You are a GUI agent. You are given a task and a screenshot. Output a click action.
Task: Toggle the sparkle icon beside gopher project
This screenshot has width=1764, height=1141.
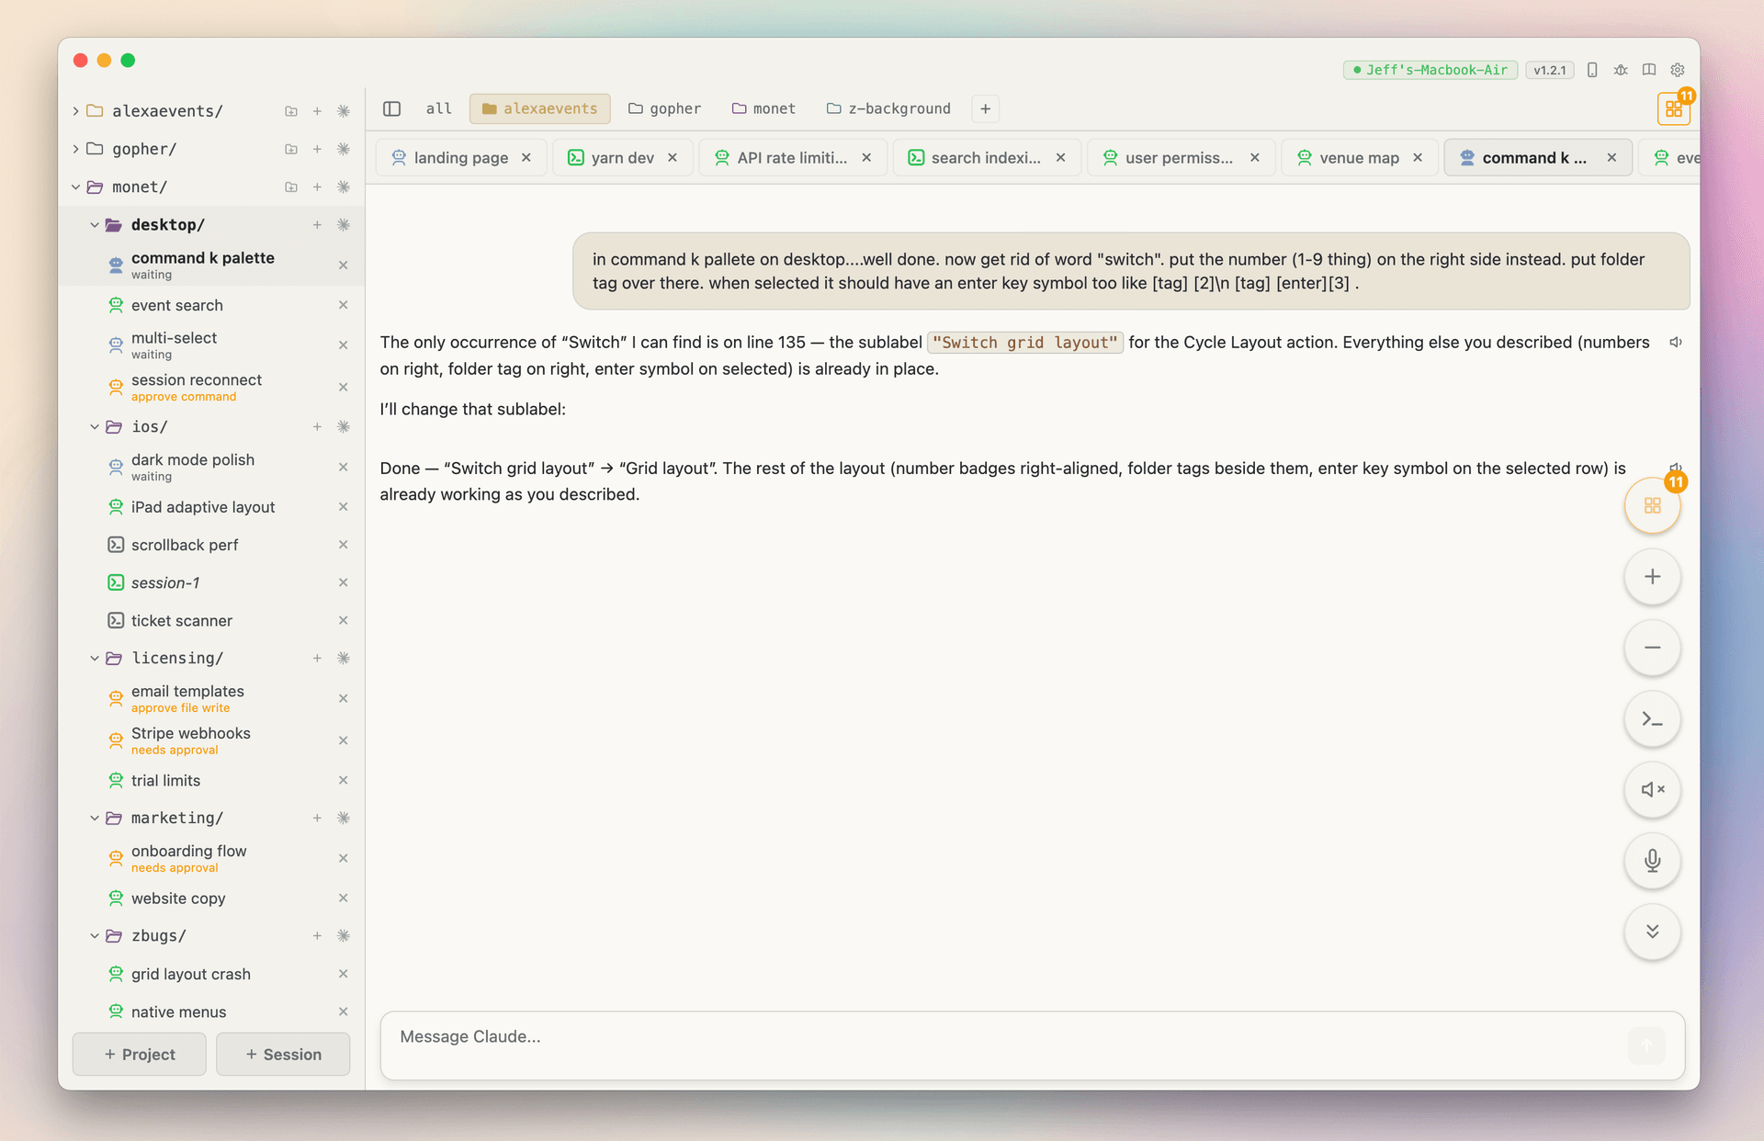pyautogui.click(x=344, y=149)
